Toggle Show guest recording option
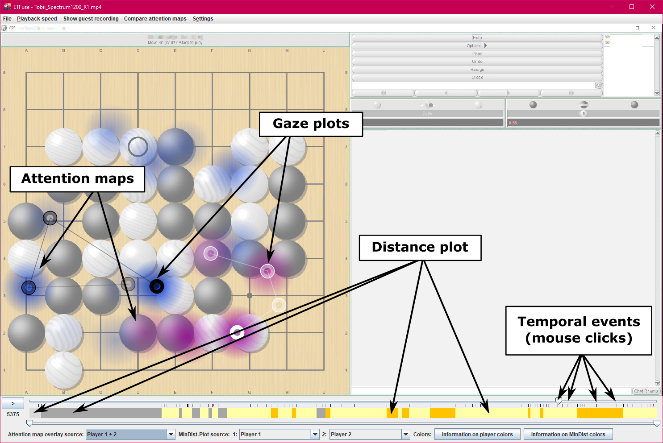Viewport: 663px width, 443px height. tap(91, 19)
